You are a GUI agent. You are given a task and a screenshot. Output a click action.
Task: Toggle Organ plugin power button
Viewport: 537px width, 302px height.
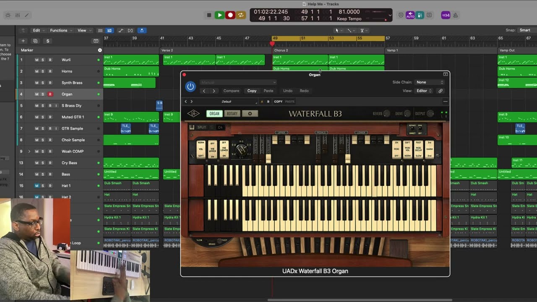[190, 86]
